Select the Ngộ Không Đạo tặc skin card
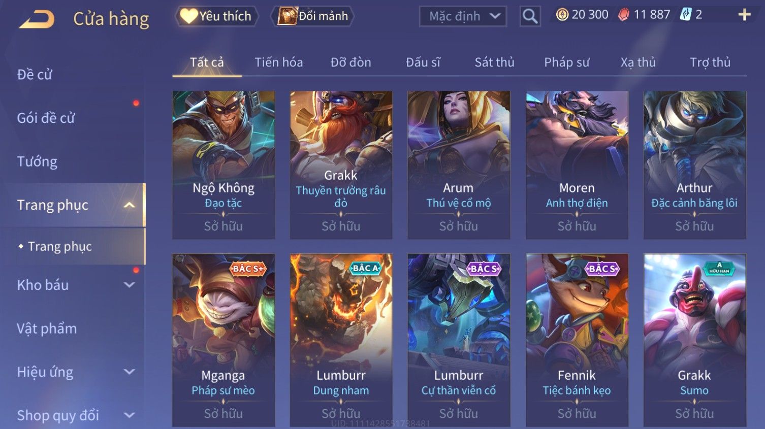The height and width of the screenshot is (429, 765). click(x=224, y=165)
